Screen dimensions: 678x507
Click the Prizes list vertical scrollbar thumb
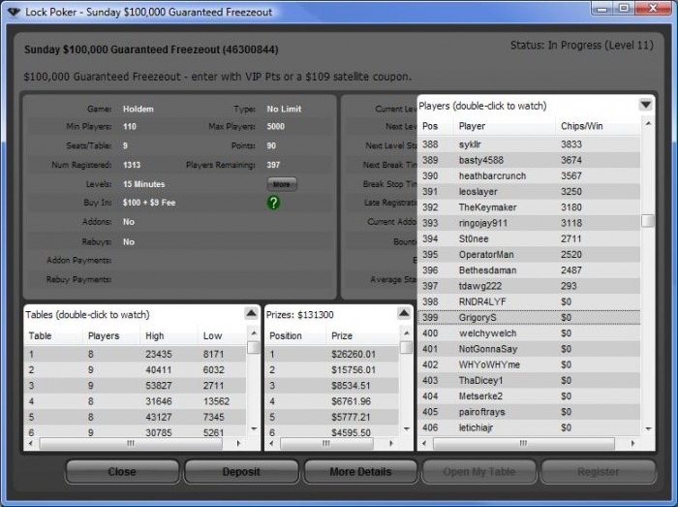pos(406,347)
